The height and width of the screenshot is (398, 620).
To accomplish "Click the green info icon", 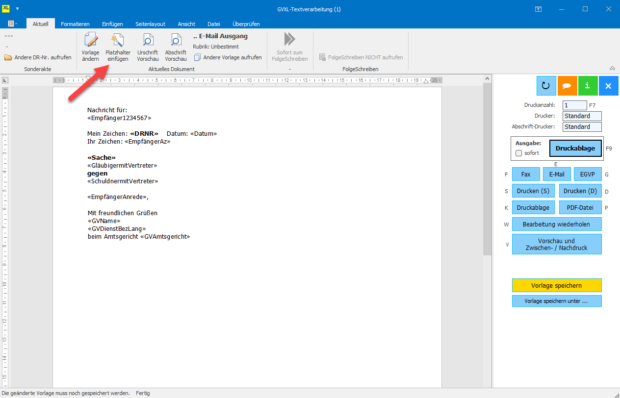I will [x=588, y=86].
